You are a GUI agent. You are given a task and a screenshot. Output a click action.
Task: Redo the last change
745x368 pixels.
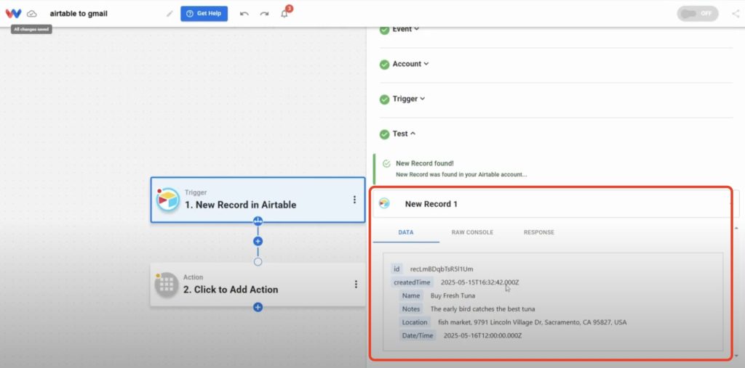pyautogui.click(x=264, y=14)
